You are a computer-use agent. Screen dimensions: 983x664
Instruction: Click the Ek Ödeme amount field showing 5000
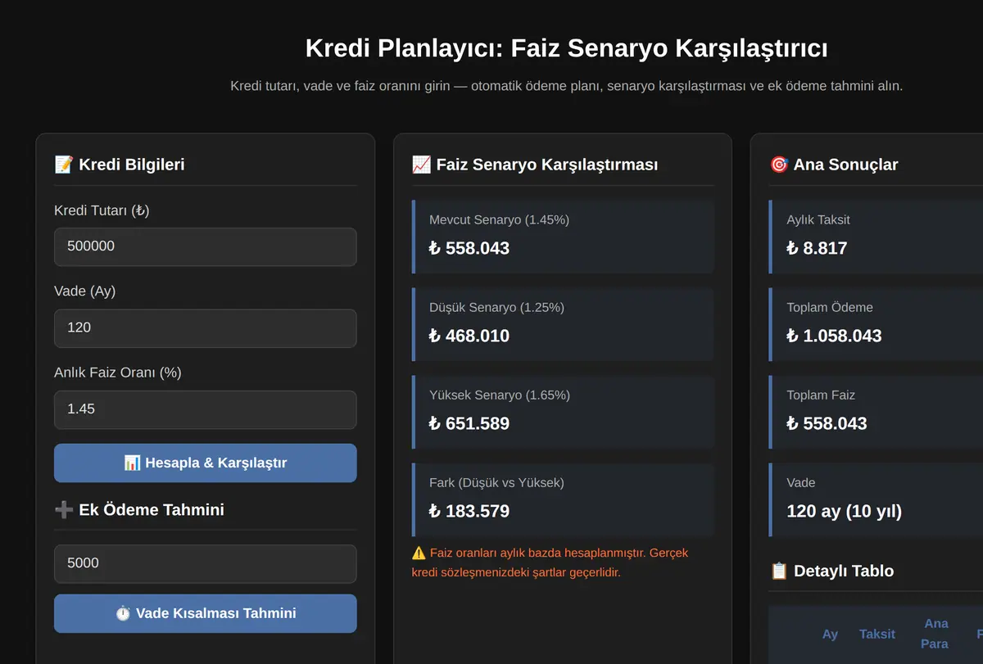[205, 563]
